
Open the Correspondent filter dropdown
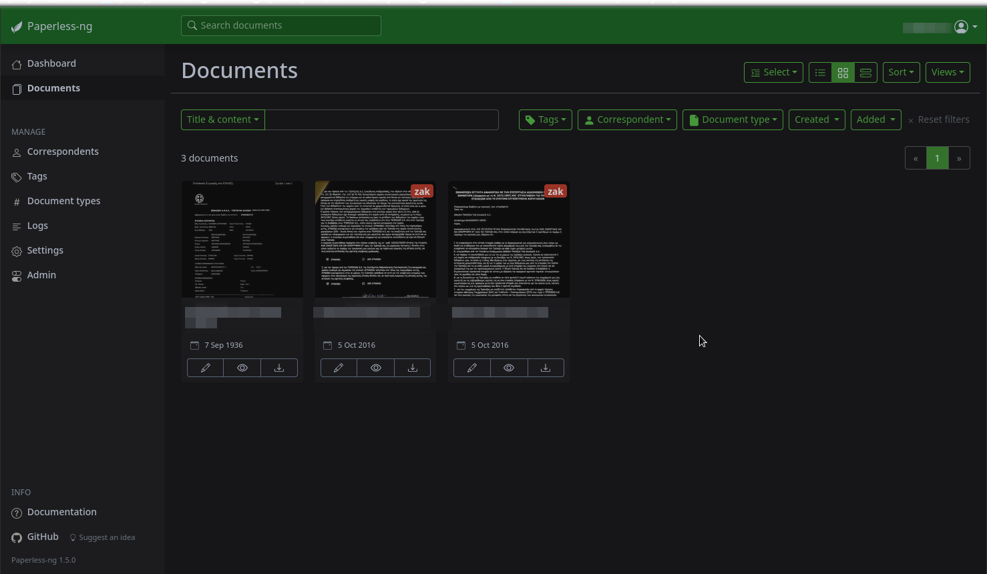click(x=627, y=119)
